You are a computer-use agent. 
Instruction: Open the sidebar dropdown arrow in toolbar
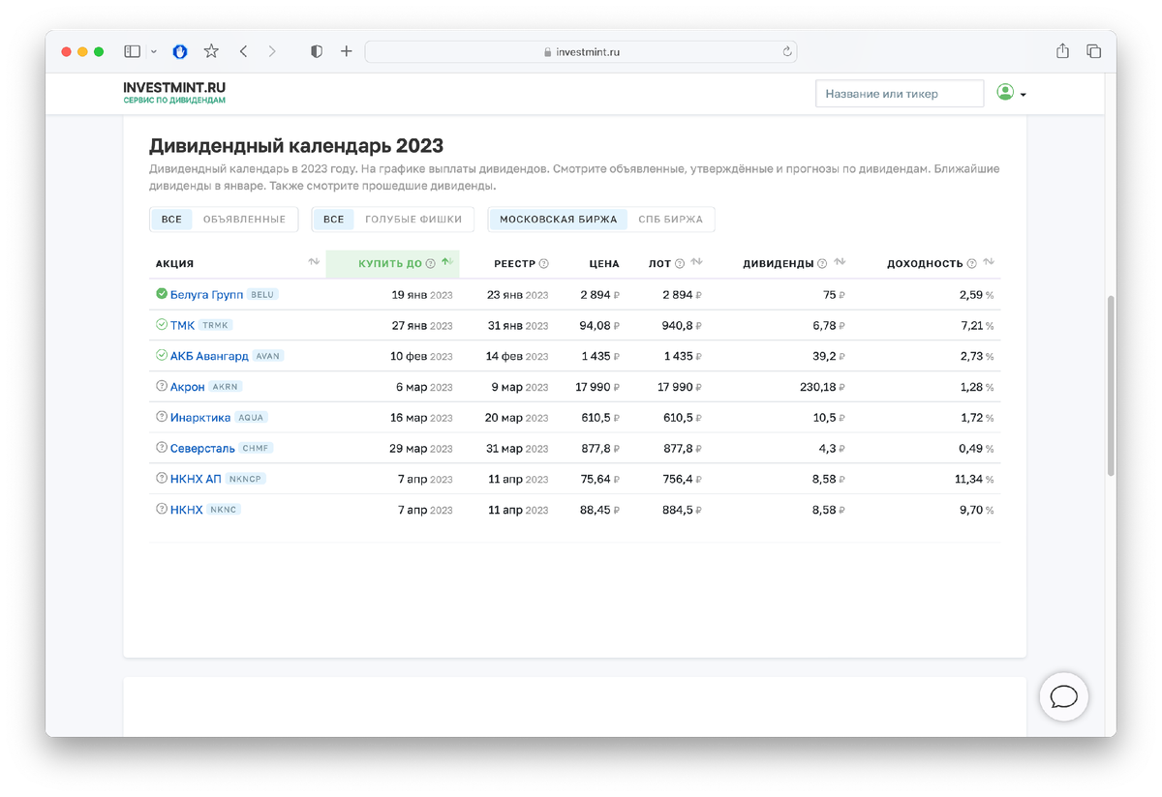pos(153,52)
